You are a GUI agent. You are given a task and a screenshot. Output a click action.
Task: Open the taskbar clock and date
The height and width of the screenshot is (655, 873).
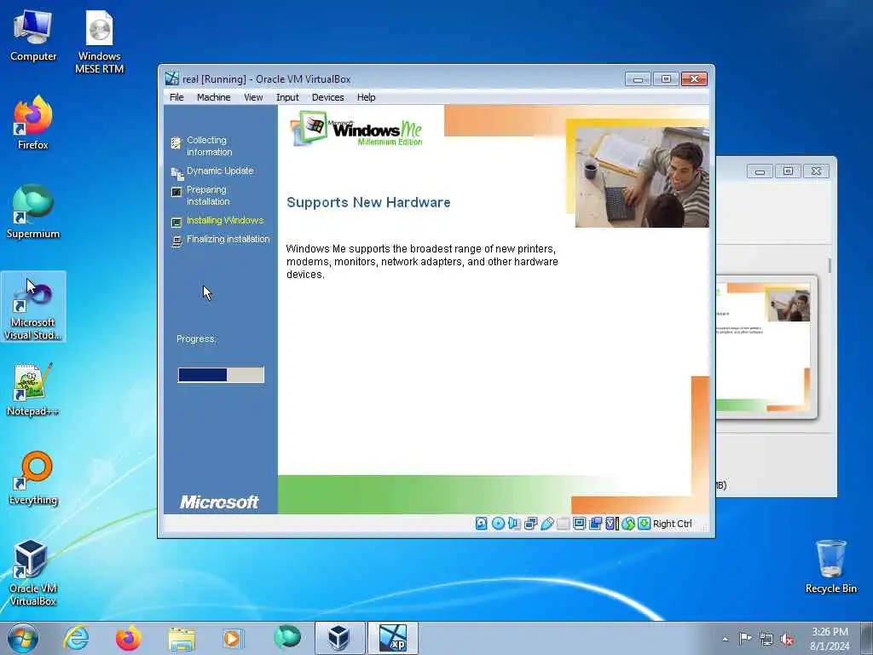tap(830, 639)
